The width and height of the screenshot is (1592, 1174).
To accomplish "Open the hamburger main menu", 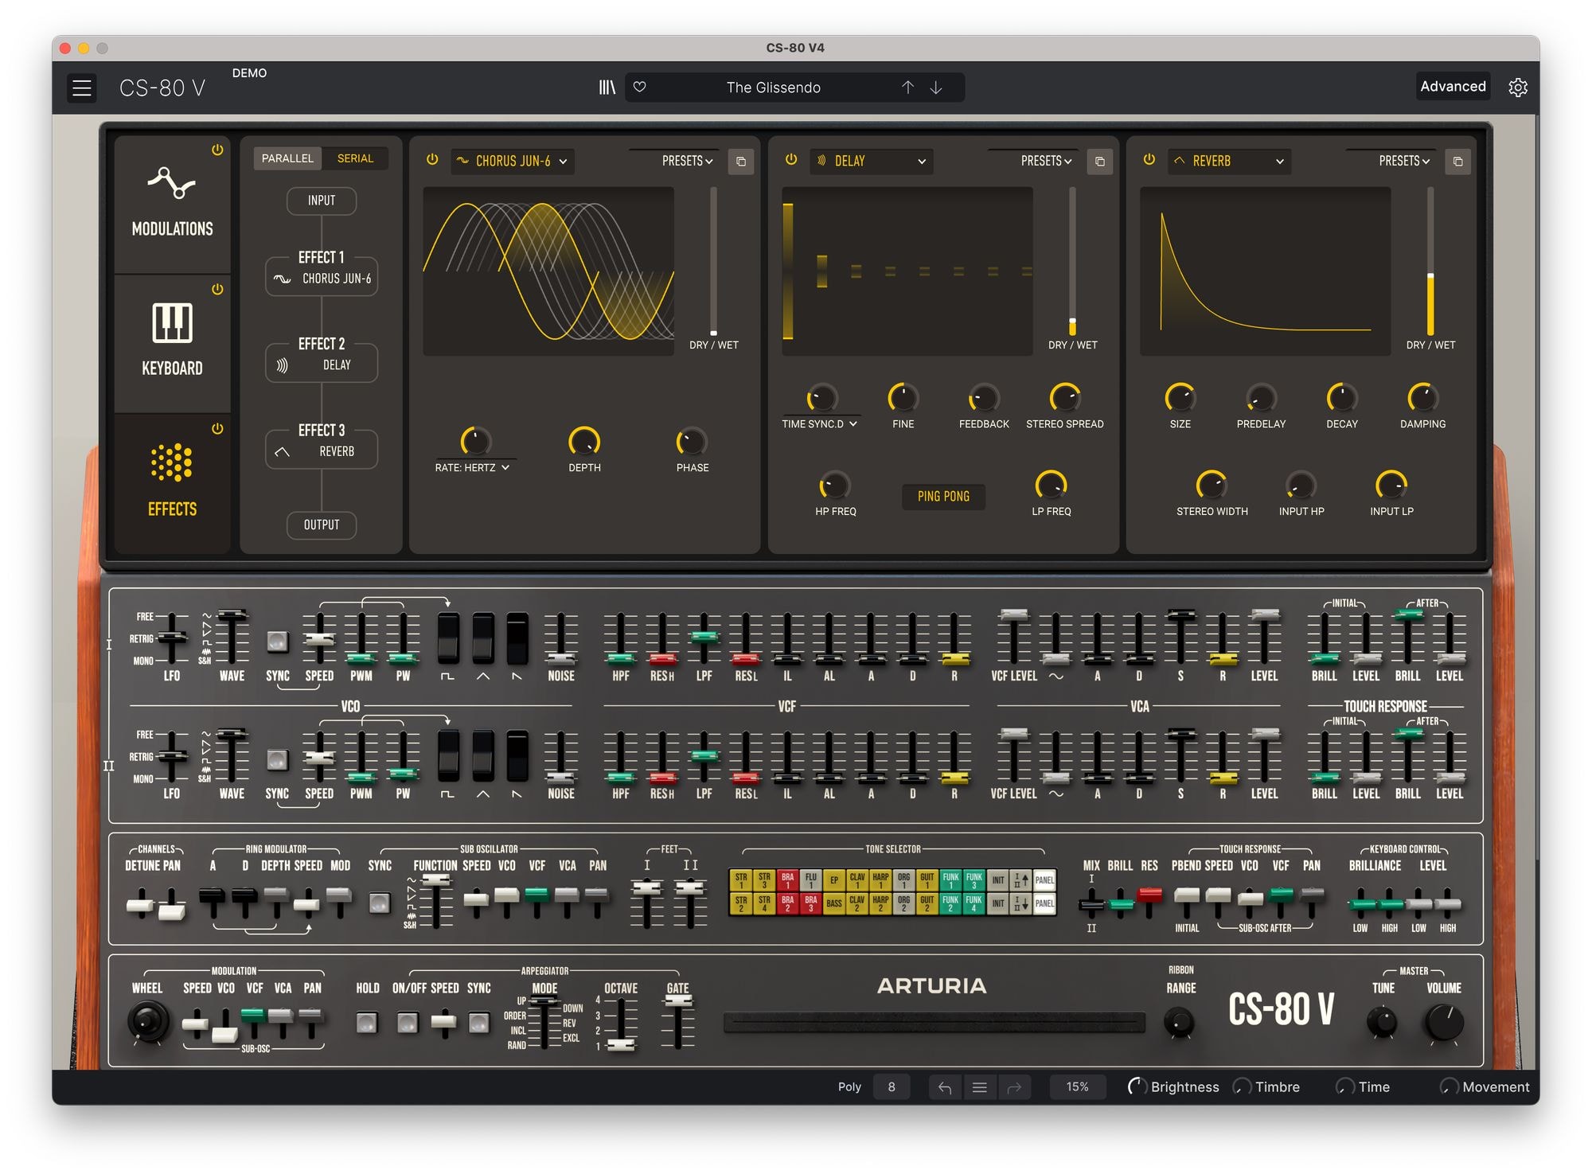I will tap(82, 88).
